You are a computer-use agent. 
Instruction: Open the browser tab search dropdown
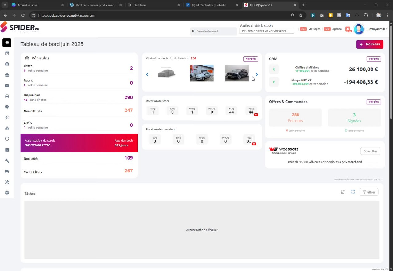pos(5,5)
